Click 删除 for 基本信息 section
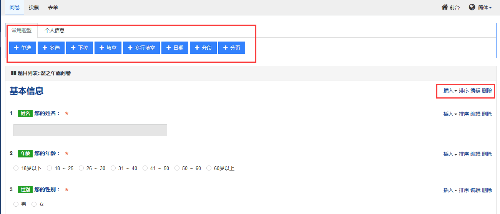The width and height of the screenshot is (500, 214). point(487,91)
